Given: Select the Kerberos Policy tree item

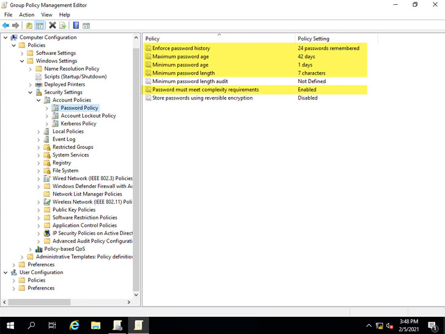Looking at the screenshot, I should tap(79, 123).
